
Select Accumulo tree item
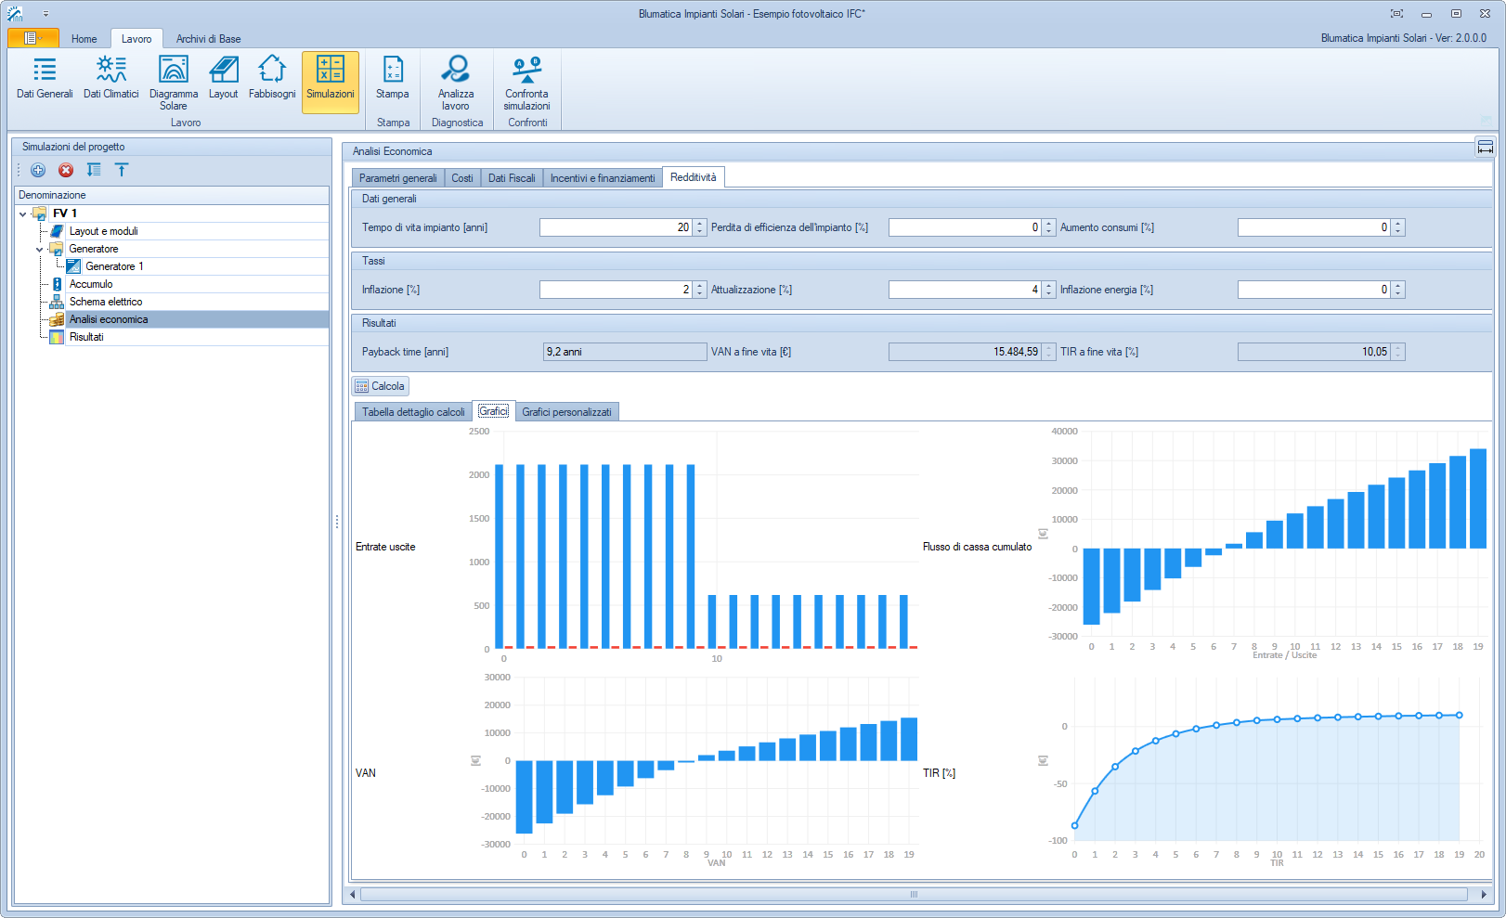[91, 284]
